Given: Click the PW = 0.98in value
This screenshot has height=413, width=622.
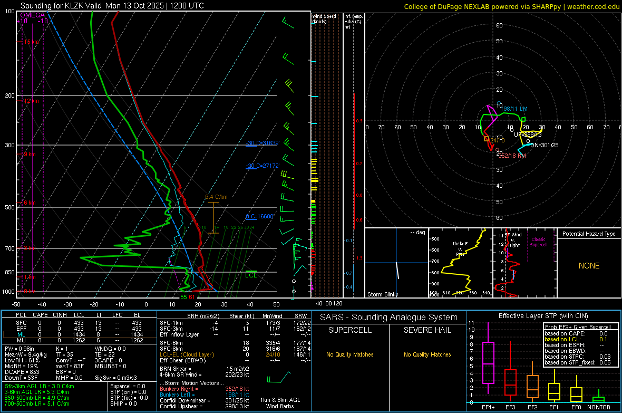Looking at the screenshot, I should [20, 349].
